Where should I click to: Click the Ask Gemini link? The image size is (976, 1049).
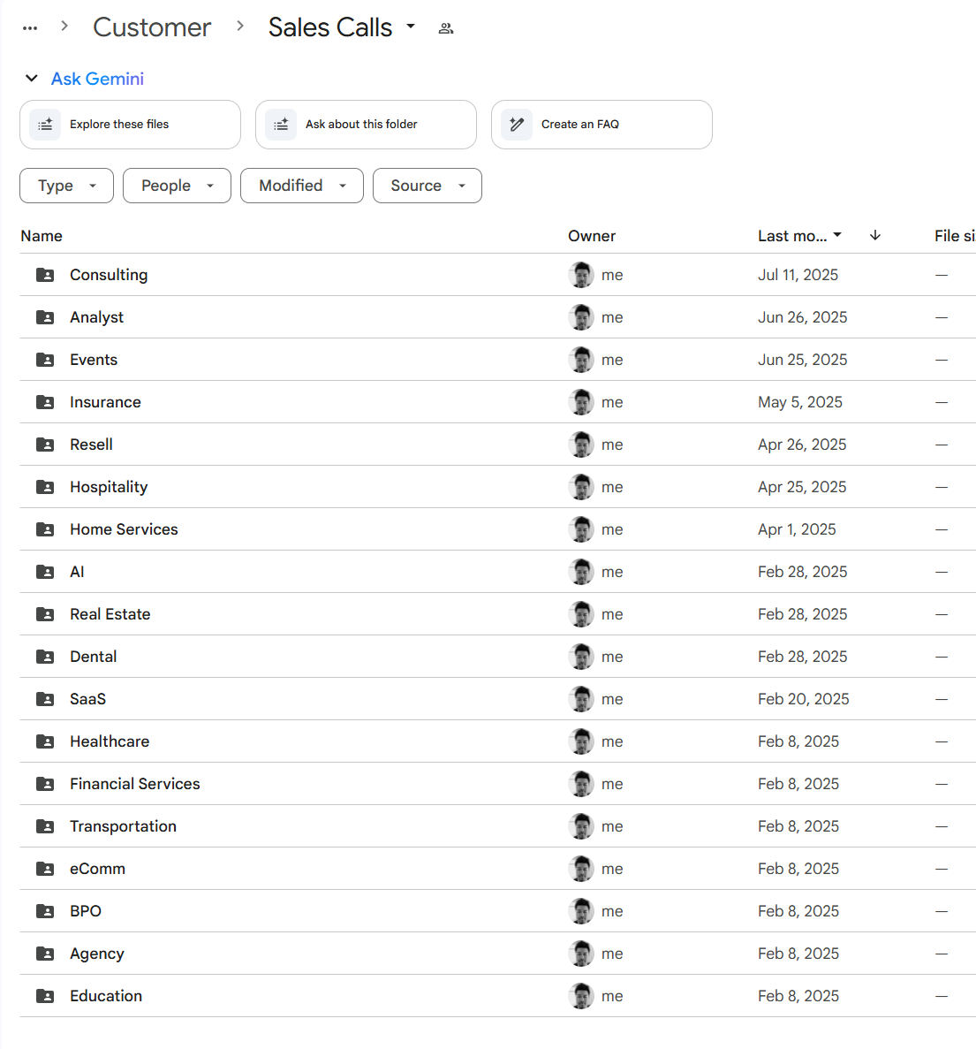97,79
